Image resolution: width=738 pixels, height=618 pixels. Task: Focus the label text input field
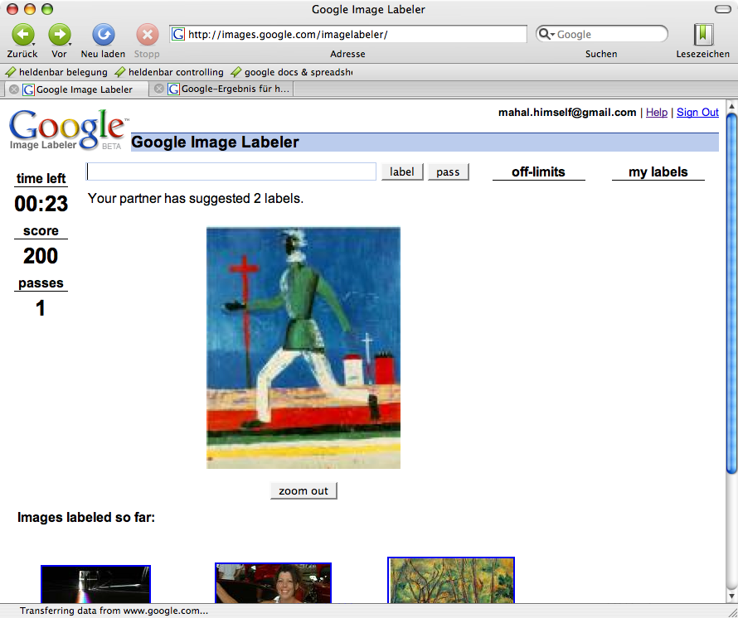(231, 171)
